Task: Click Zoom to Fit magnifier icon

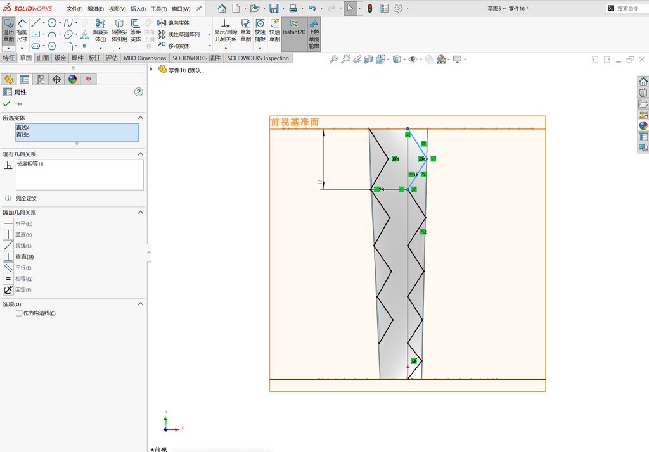Action: point(333,60)
